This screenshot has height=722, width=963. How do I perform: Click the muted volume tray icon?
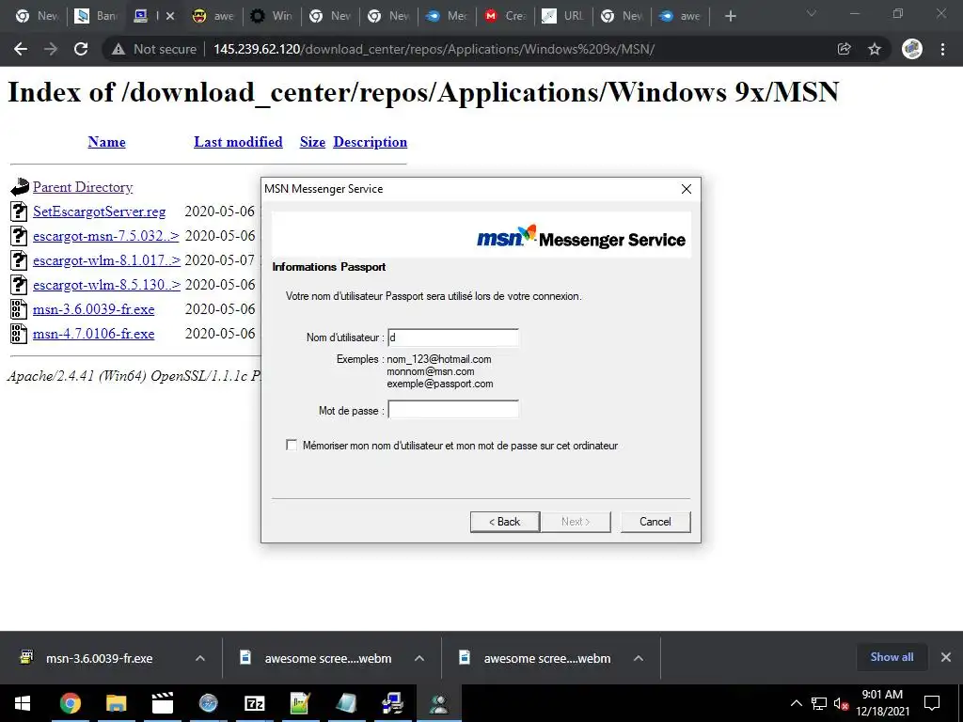click(x=841, y=703)
